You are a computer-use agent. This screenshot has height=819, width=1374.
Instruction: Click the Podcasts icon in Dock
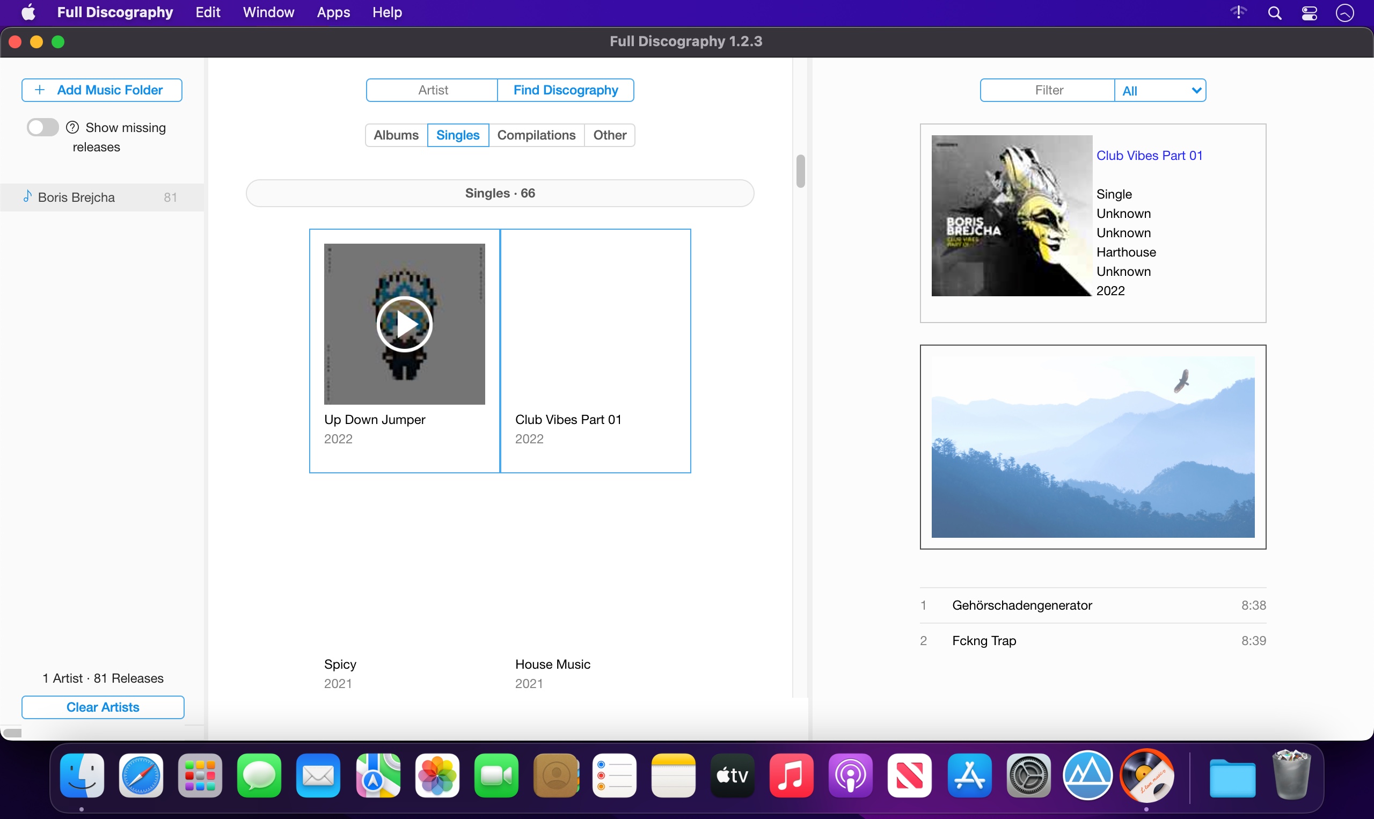point(849,776)
